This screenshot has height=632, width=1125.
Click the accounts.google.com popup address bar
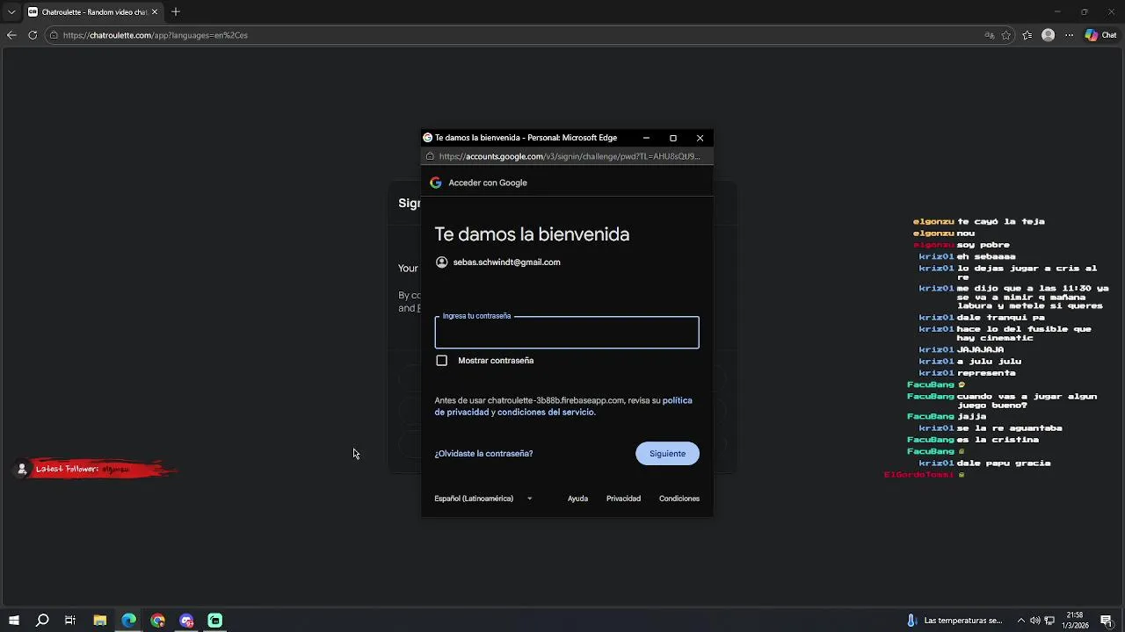click(570, 156)
